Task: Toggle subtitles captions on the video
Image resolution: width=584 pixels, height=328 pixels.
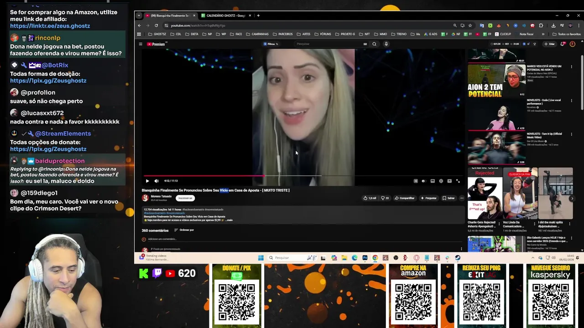Action: (x=433, y=181)
